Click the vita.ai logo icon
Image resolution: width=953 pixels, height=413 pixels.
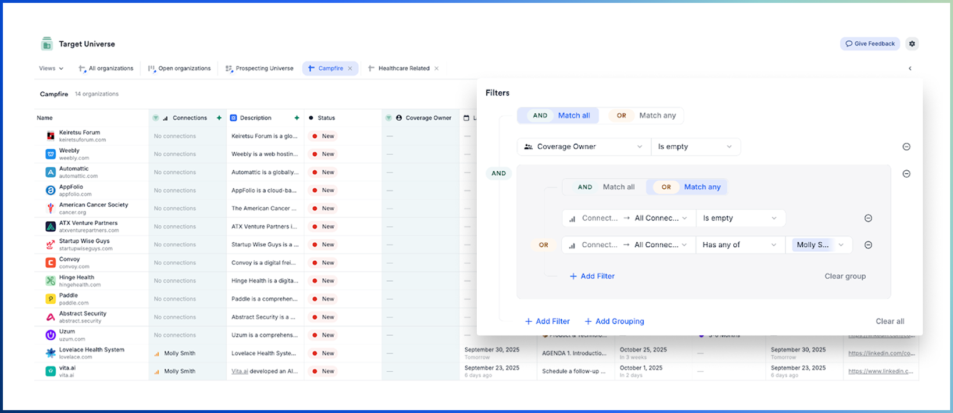51,371
